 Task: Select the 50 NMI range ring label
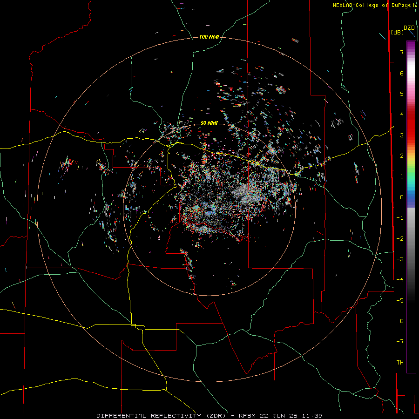(209, 123)
